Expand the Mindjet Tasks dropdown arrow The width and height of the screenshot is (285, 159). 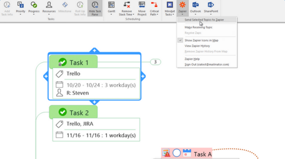click(x=173, y=14)
